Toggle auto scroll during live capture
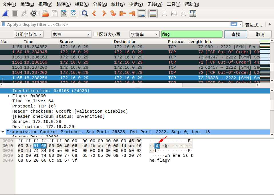The width and height of the screenshot is (274, 195). click(x=142, y=13)
